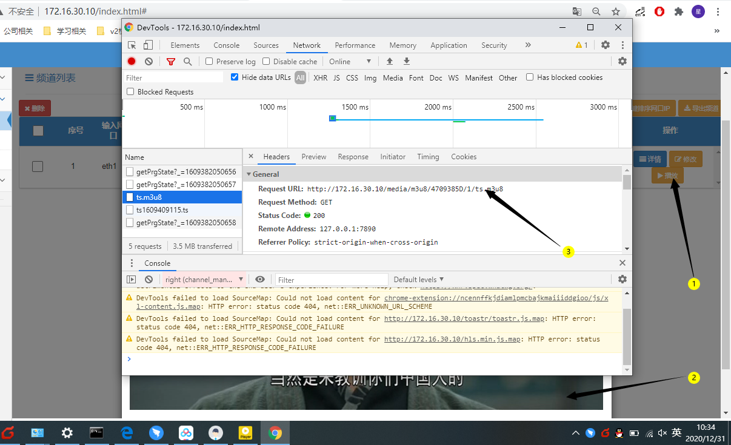Open DevTools settings gear icon

coord(605,45)
